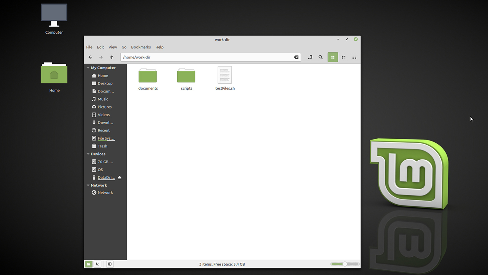488x275 pixels.
Task: Maximize the work-dir window
Action: pyautogui.click(x=347, y=39)
